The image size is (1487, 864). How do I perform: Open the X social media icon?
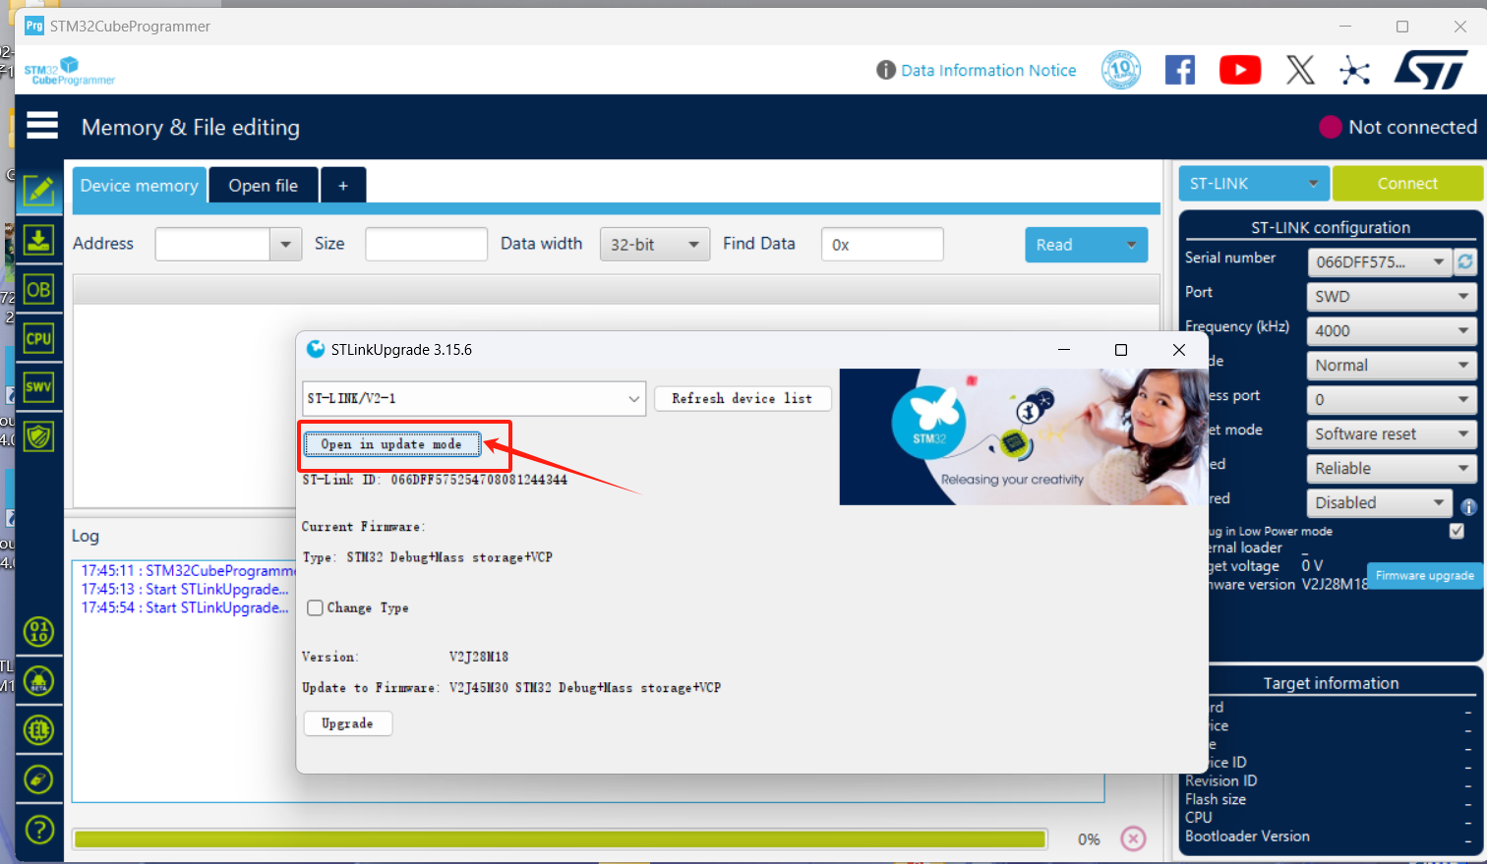pyautogui.click(x=1300, y=70)
